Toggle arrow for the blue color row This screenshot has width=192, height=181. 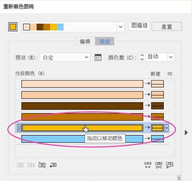[x=147, y=138]
